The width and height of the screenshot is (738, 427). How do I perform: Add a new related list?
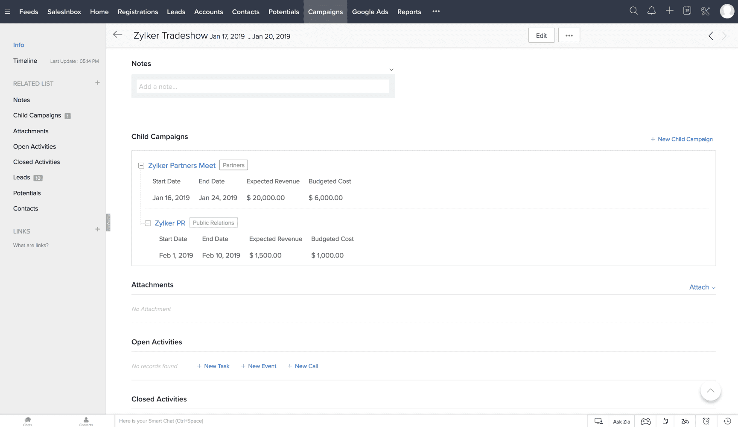97,83
